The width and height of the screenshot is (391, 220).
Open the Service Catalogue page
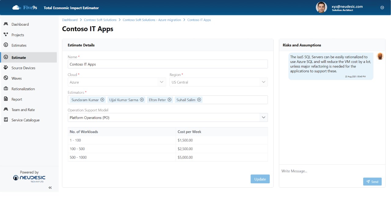click(x=26, y=120)
